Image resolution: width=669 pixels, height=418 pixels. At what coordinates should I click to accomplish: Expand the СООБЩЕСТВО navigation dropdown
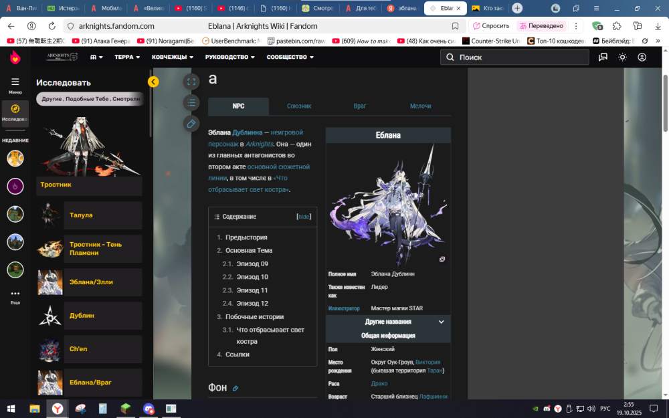[290, 57]
